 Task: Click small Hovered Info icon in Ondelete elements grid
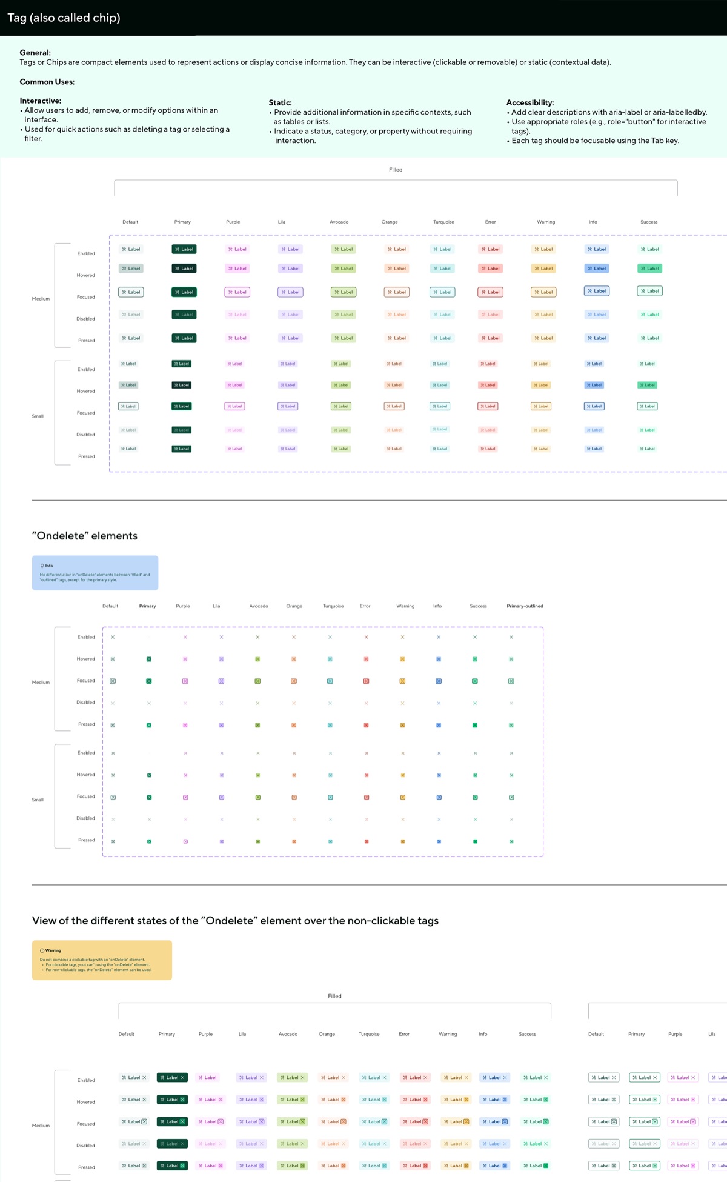click(439, 775)
